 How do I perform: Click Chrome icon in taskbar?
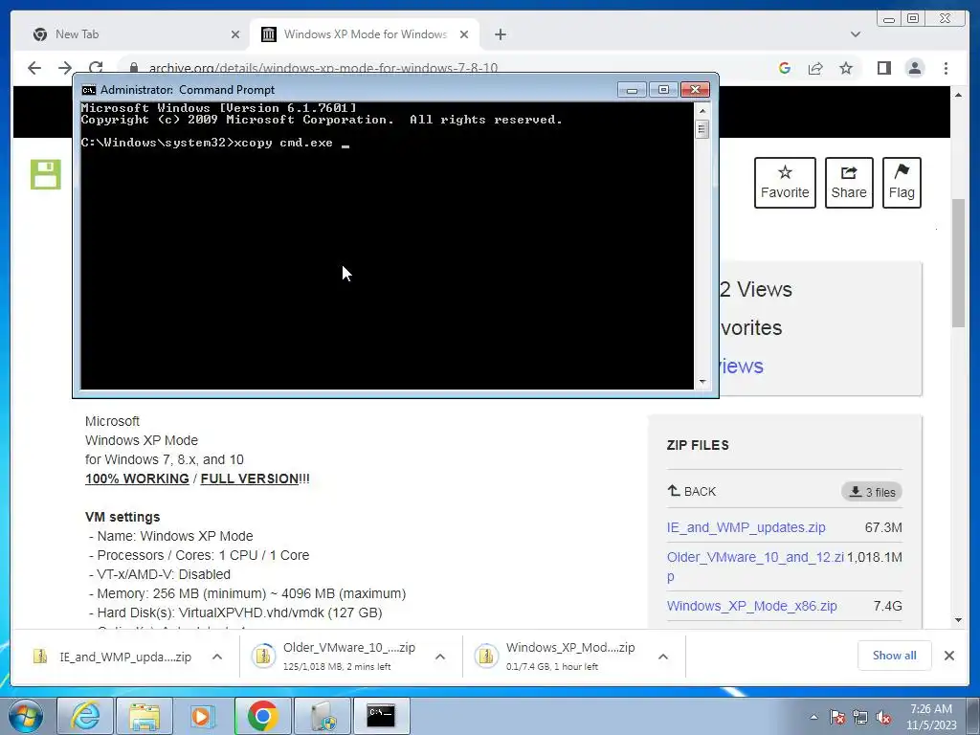coord(262,716)
